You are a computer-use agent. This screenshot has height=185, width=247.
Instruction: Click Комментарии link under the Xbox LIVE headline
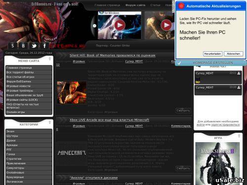coord(181,126)
